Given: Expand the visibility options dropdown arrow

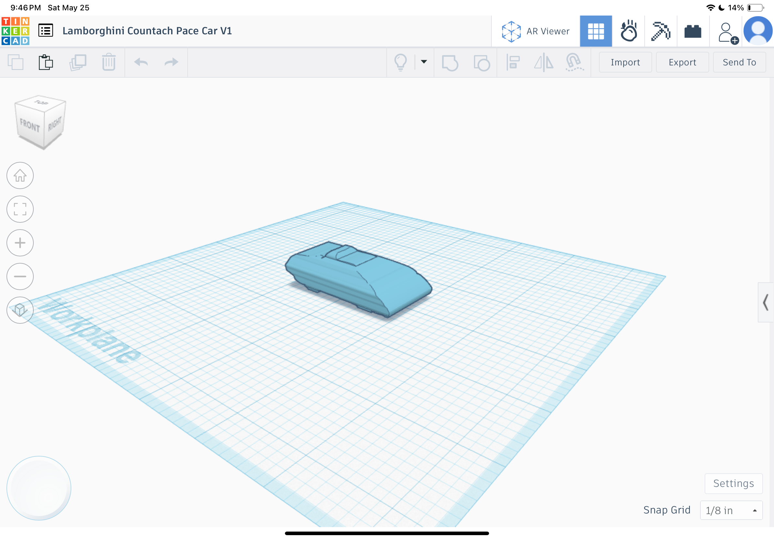Looking at the screenshot, I should (x=424, y=62).
